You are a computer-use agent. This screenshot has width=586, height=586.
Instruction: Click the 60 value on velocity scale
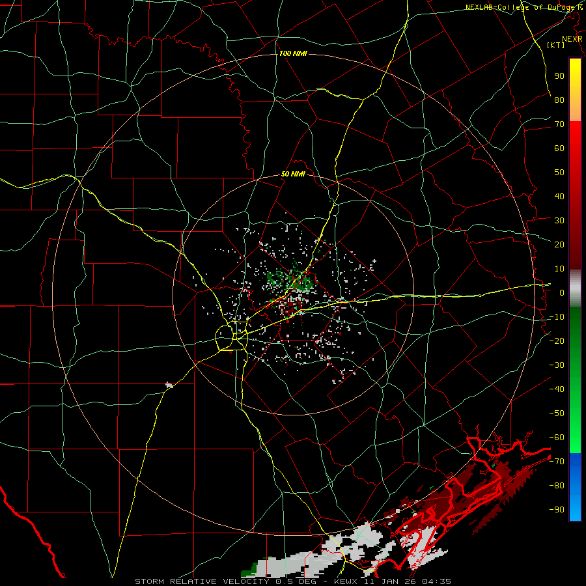coord(559,148)
